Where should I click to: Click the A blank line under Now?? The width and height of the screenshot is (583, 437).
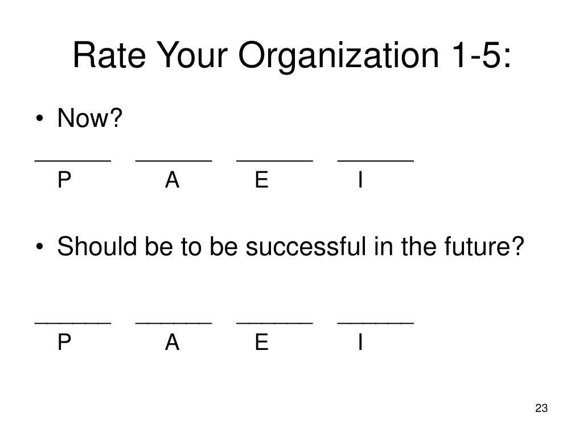[174, 161]
